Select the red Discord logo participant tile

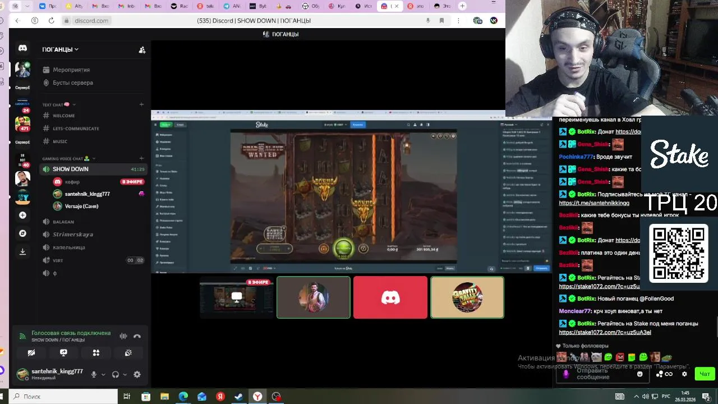(x=390, y=297)
